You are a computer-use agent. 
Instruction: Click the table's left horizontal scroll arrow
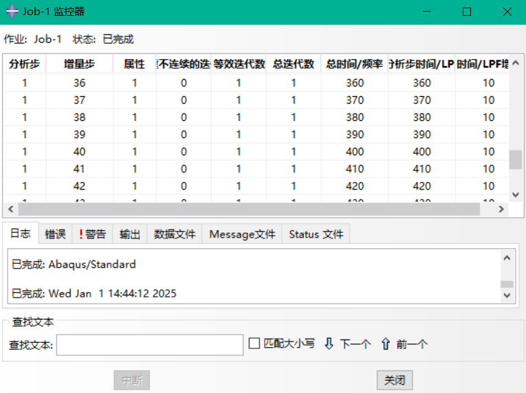click(10, 209)
